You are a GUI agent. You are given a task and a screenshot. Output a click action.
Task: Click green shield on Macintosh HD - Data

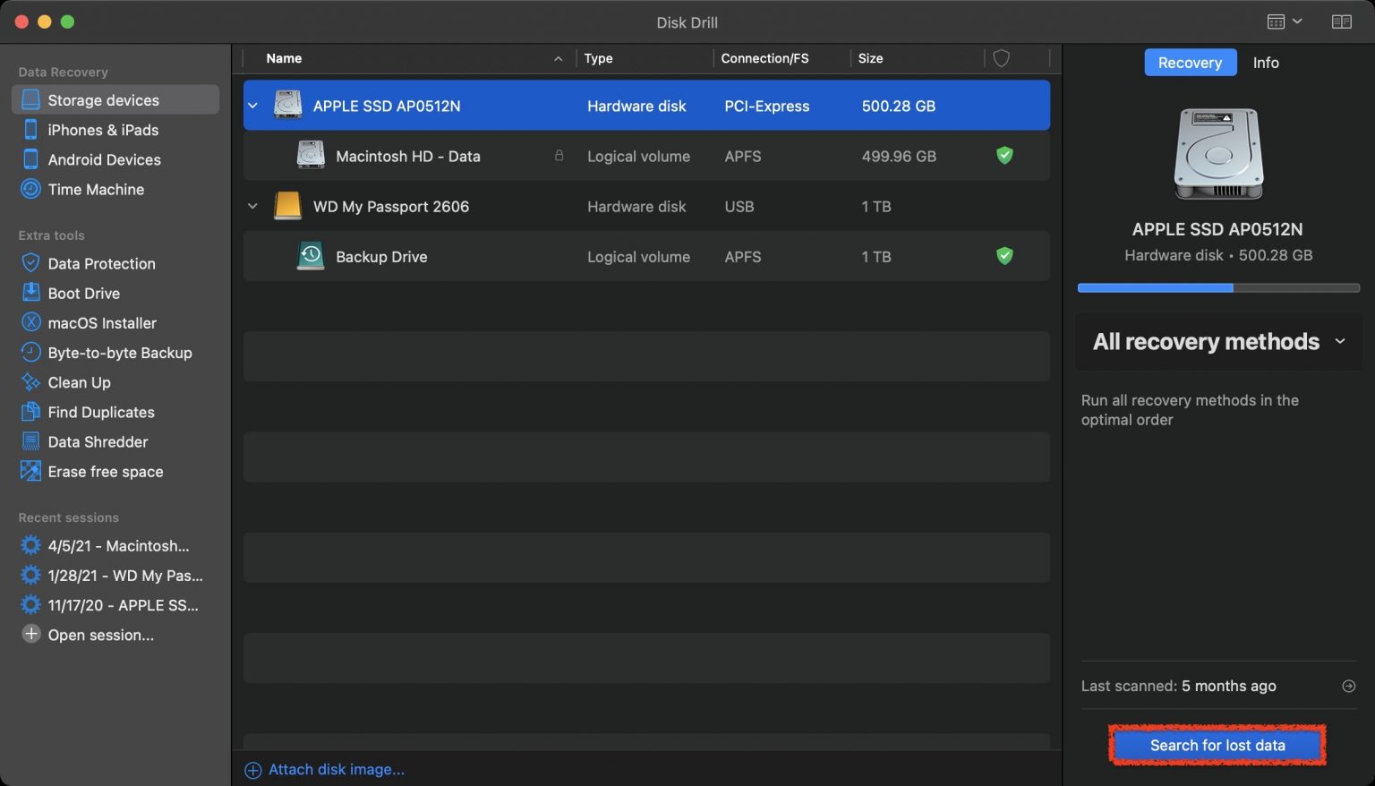click(x=1004, y=156)
